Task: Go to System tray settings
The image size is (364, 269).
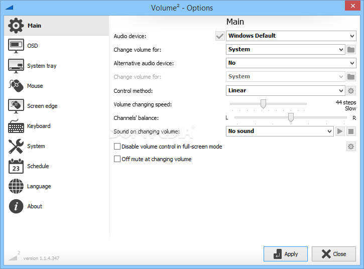Action: [42, 66]
